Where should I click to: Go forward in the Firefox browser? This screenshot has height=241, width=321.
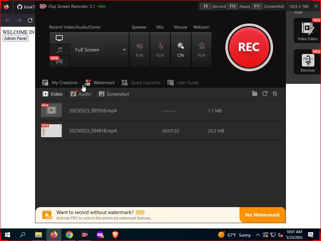tap(19, 20)
